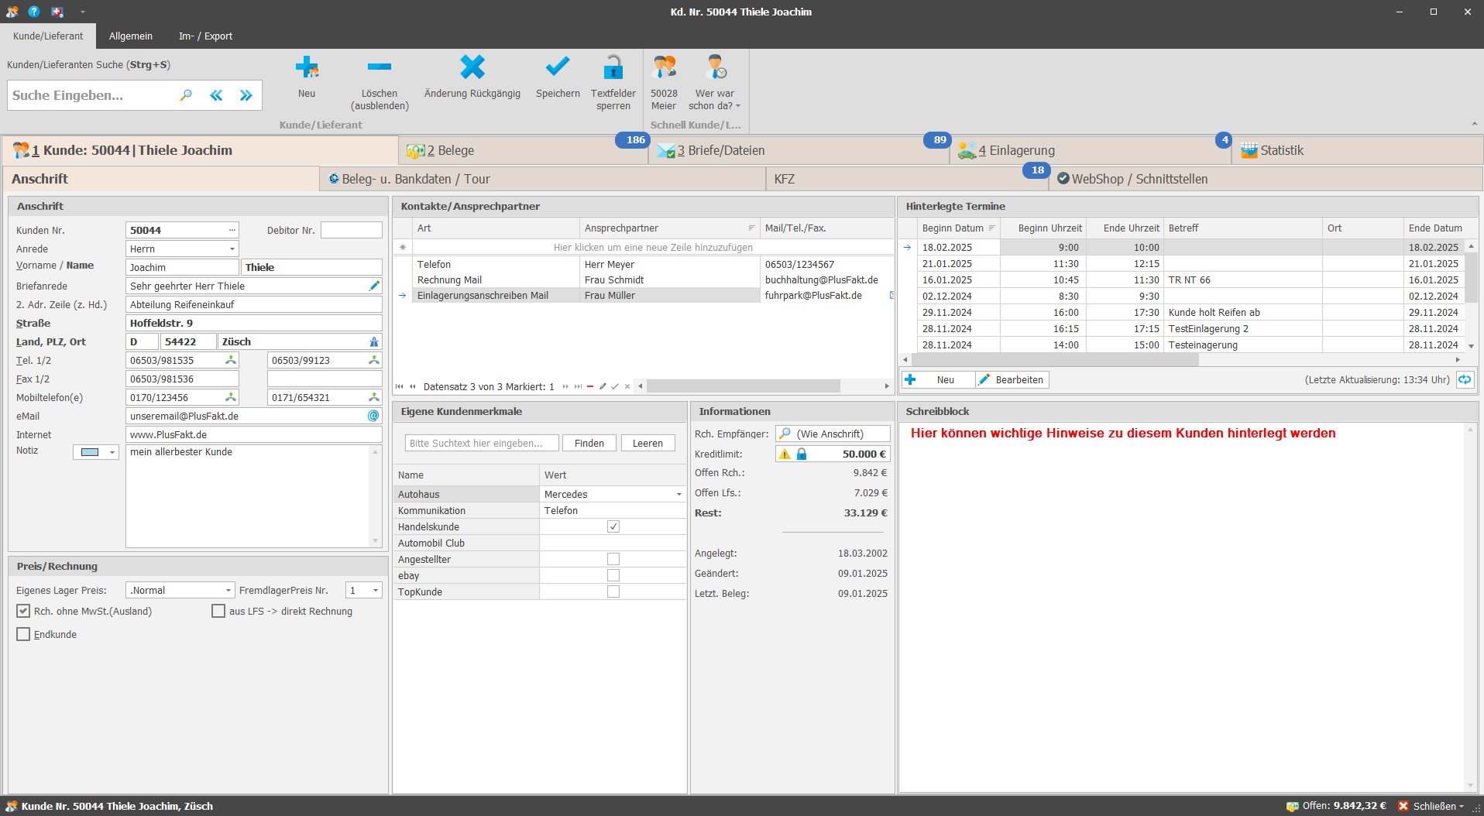Refresh appointments with the update icon
1484x816 pixels.
pyautogui.click(x=1465, y=379)
